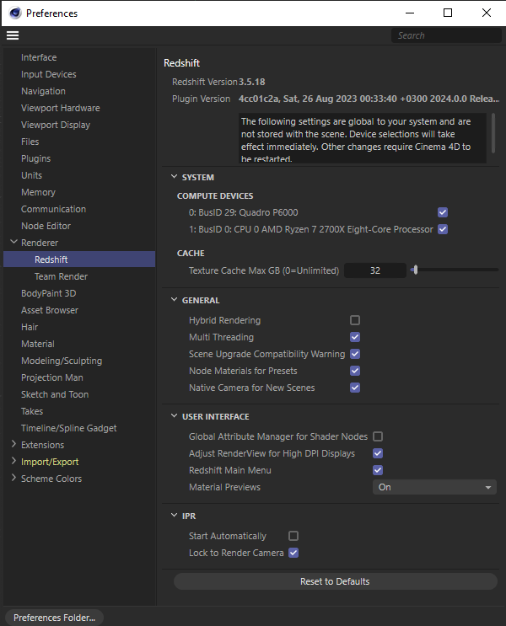The height and width of the screenshot is (626, 506).
Task: Expand the Extensions tree item
Action: 14,444
